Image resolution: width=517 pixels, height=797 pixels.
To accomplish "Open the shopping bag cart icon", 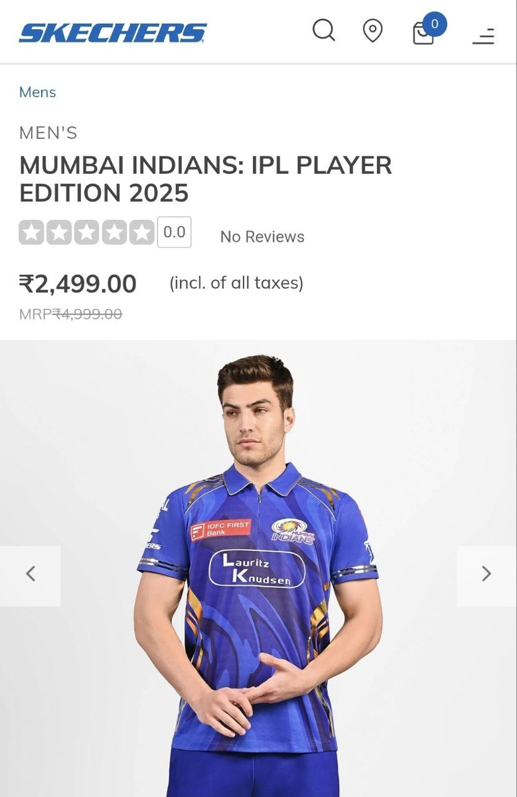I will [423, 33].
